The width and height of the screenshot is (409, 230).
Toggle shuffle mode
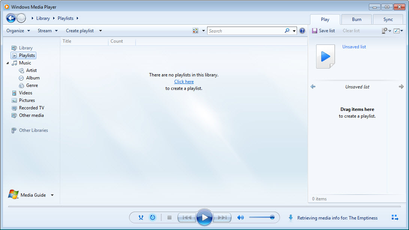click(141, 217)
